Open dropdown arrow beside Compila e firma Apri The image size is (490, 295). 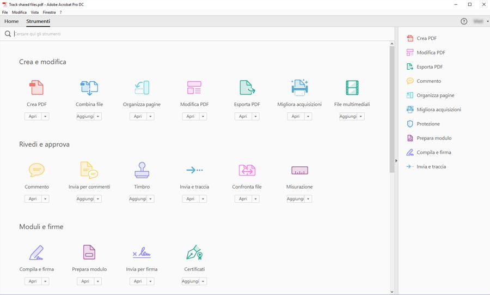45,281
